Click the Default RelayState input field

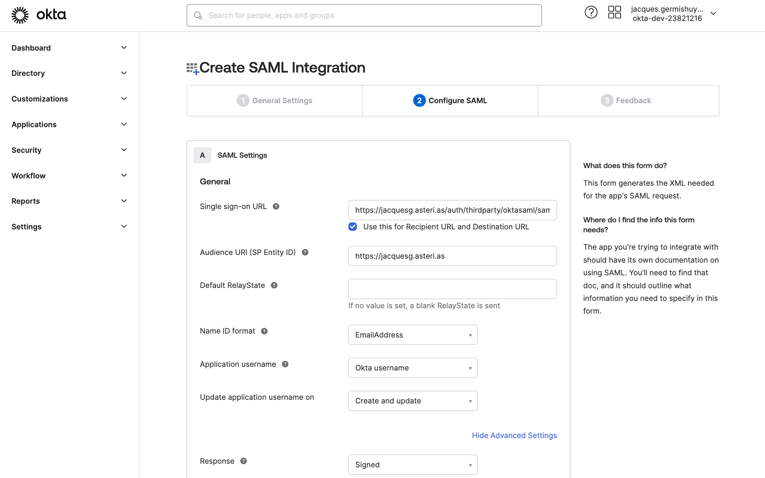click(x=452, y=289)
